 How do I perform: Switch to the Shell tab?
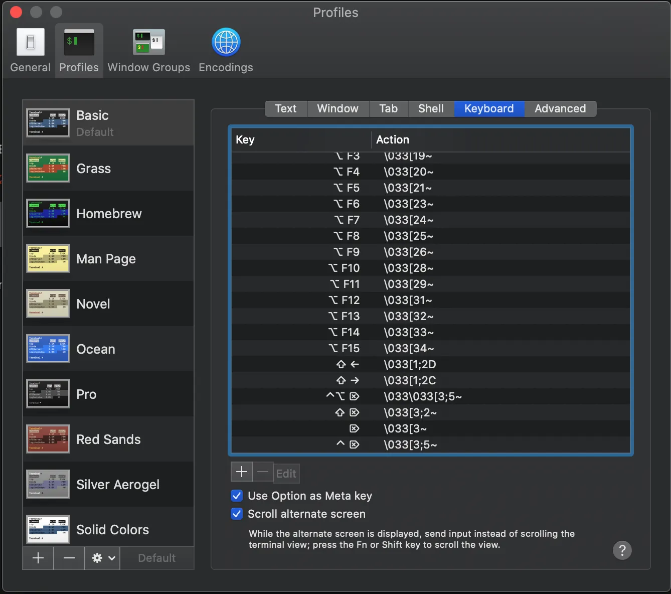pos(431,109)
